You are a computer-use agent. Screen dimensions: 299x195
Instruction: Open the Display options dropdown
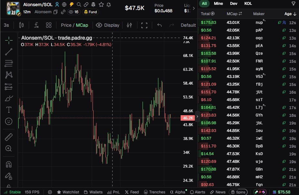click(x=107, y=25)
